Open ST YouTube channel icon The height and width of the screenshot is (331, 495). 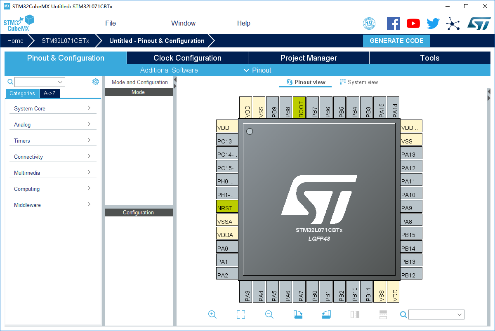click(413, 23)
